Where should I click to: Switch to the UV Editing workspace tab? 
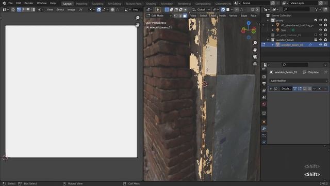[x=114, y=4]
